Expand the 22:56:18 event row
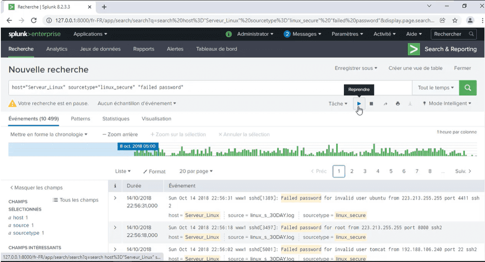This screenshot has width=485, height=262. pos(115,227)
